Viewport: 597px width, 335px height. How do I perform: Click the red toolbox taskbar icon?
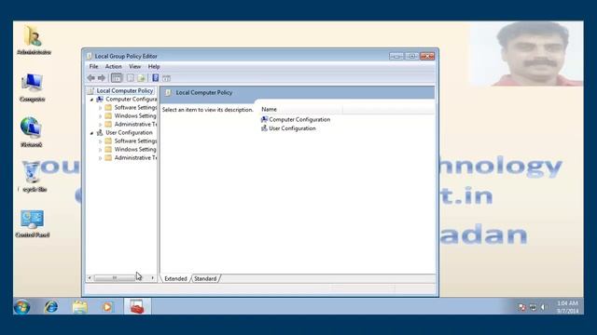click(x=137, y=306)
